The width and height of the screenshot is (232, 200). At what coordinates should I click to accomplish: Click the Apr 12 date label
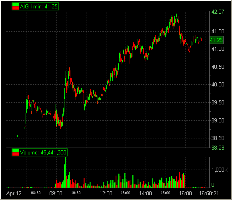click(14, 194)
